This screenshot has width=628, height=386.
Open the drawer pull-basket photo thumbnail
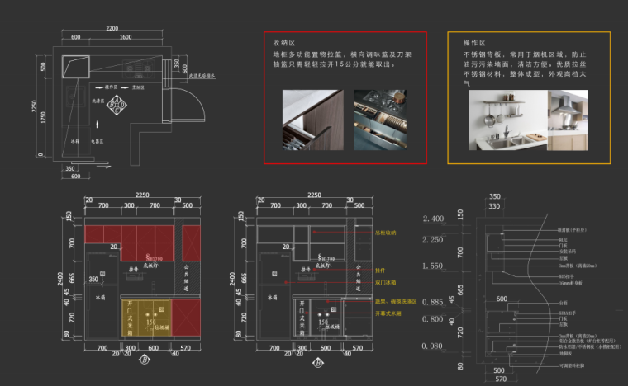coord(313,120)
